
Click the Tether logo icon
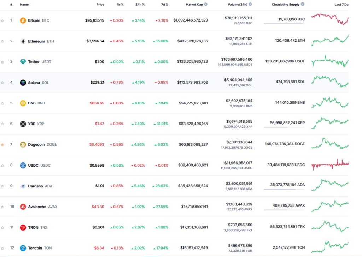23,62
